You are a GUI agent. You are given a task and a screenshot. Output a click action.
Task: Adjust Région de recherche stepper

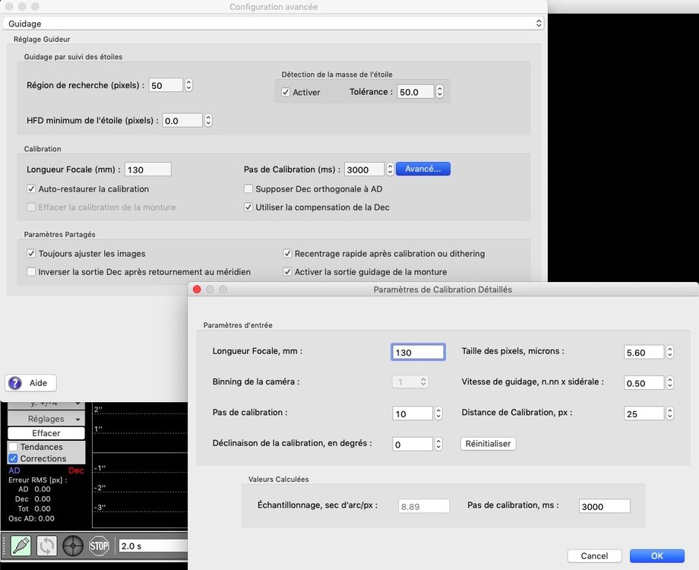[x=188, y=85]
